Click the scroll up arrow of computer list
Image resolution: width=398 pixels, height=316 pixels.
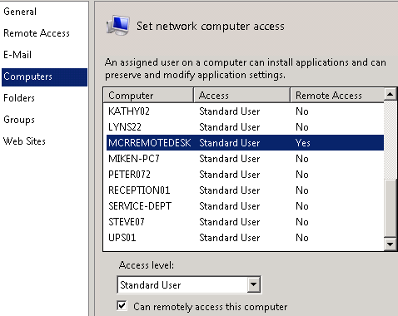(x=390, y=94)
